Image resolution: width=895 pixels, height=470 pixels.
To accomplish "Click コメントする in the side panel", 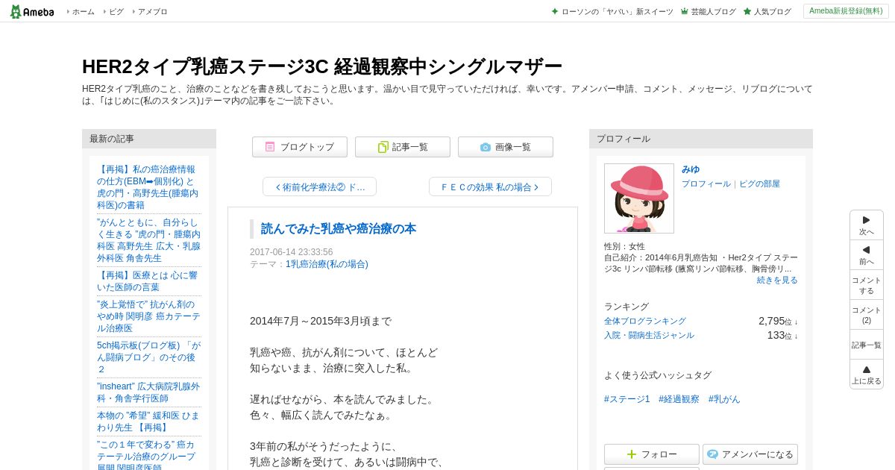I will pyautogui.click(x=867, y=285).
